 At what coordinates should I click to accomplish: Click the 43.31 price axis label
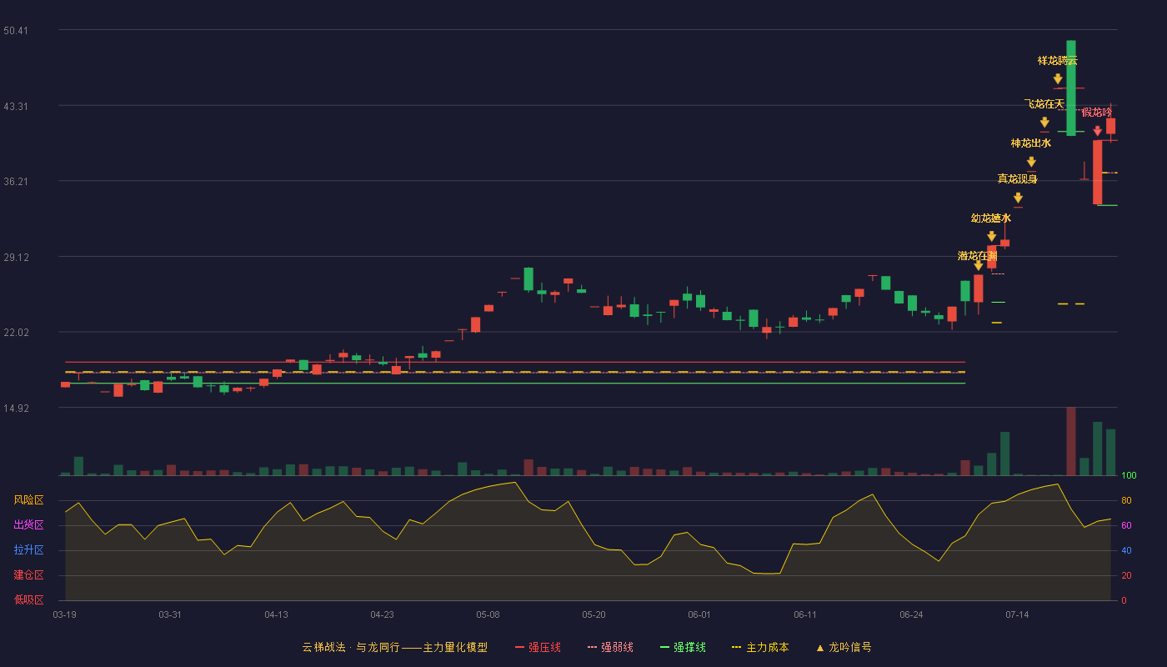click(16, 106)
